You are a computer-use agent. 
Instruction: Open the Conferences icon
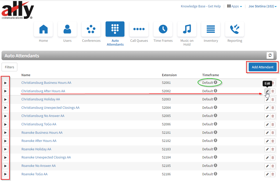91,29
